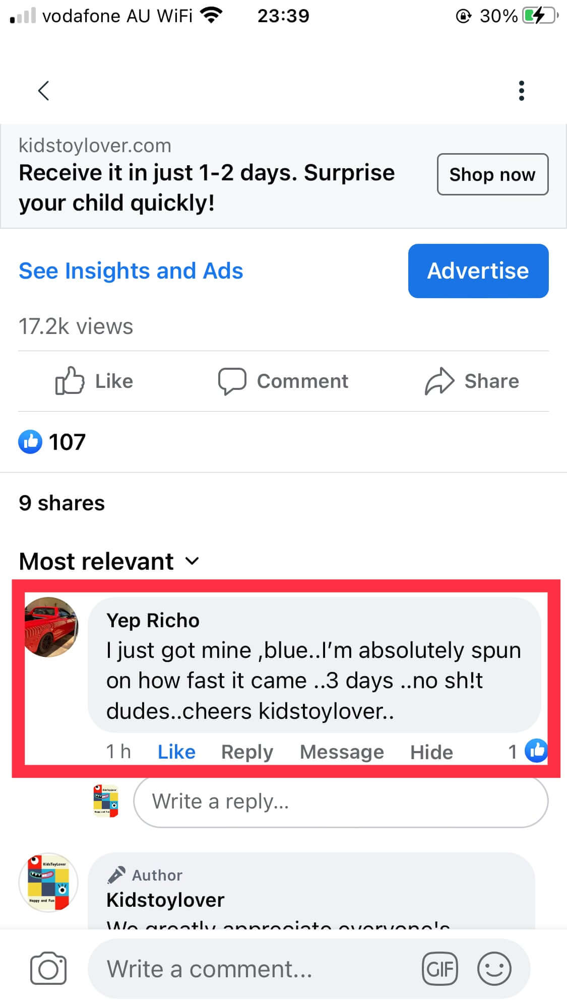Open camera to attach a photo
567x1008 pixels.
(48, 968)
